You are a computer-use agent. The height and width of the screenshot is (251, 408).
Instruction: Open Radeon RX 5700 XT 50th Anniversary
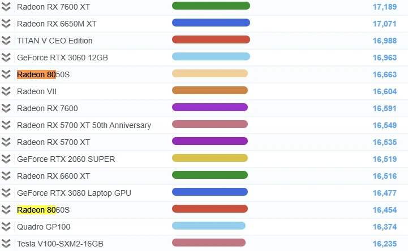pyautogui.click(x=84, y=125)
